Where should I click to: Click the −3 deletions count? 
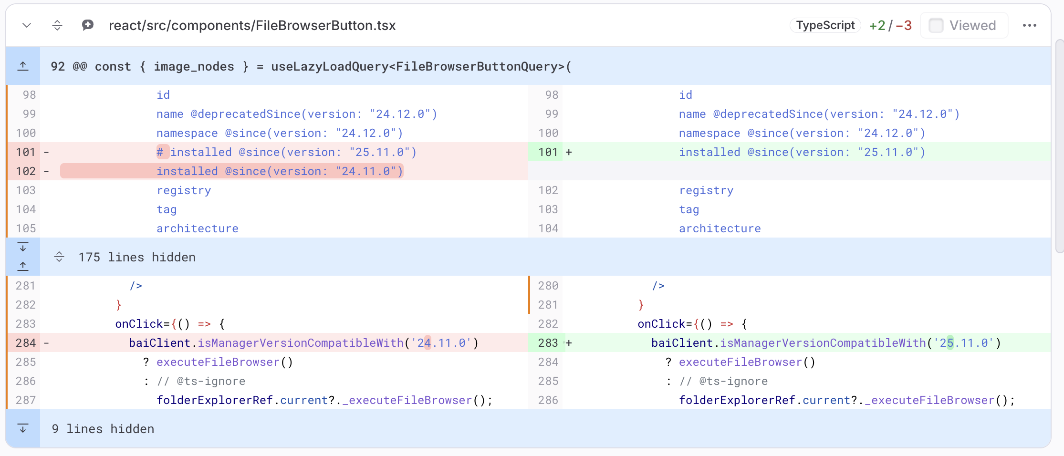[x=904, y=25]
